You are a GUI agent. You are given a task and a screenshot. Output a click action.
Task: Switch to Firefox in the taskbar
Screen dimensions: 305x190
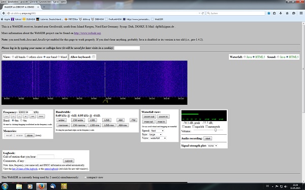(x=41, y=186)
